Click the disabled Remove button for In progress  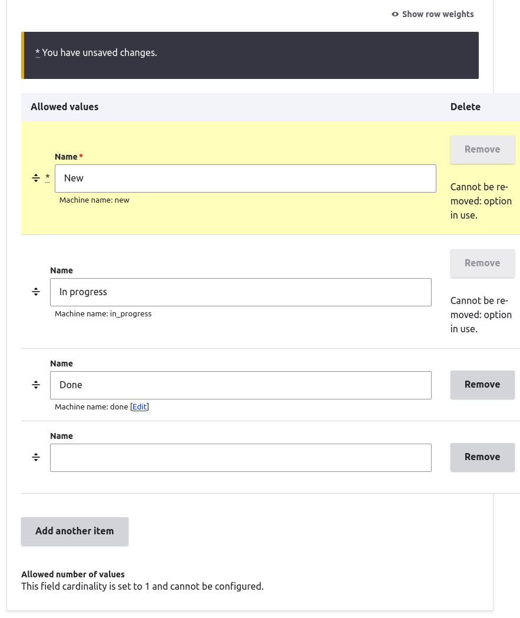(x=482, y=263)
